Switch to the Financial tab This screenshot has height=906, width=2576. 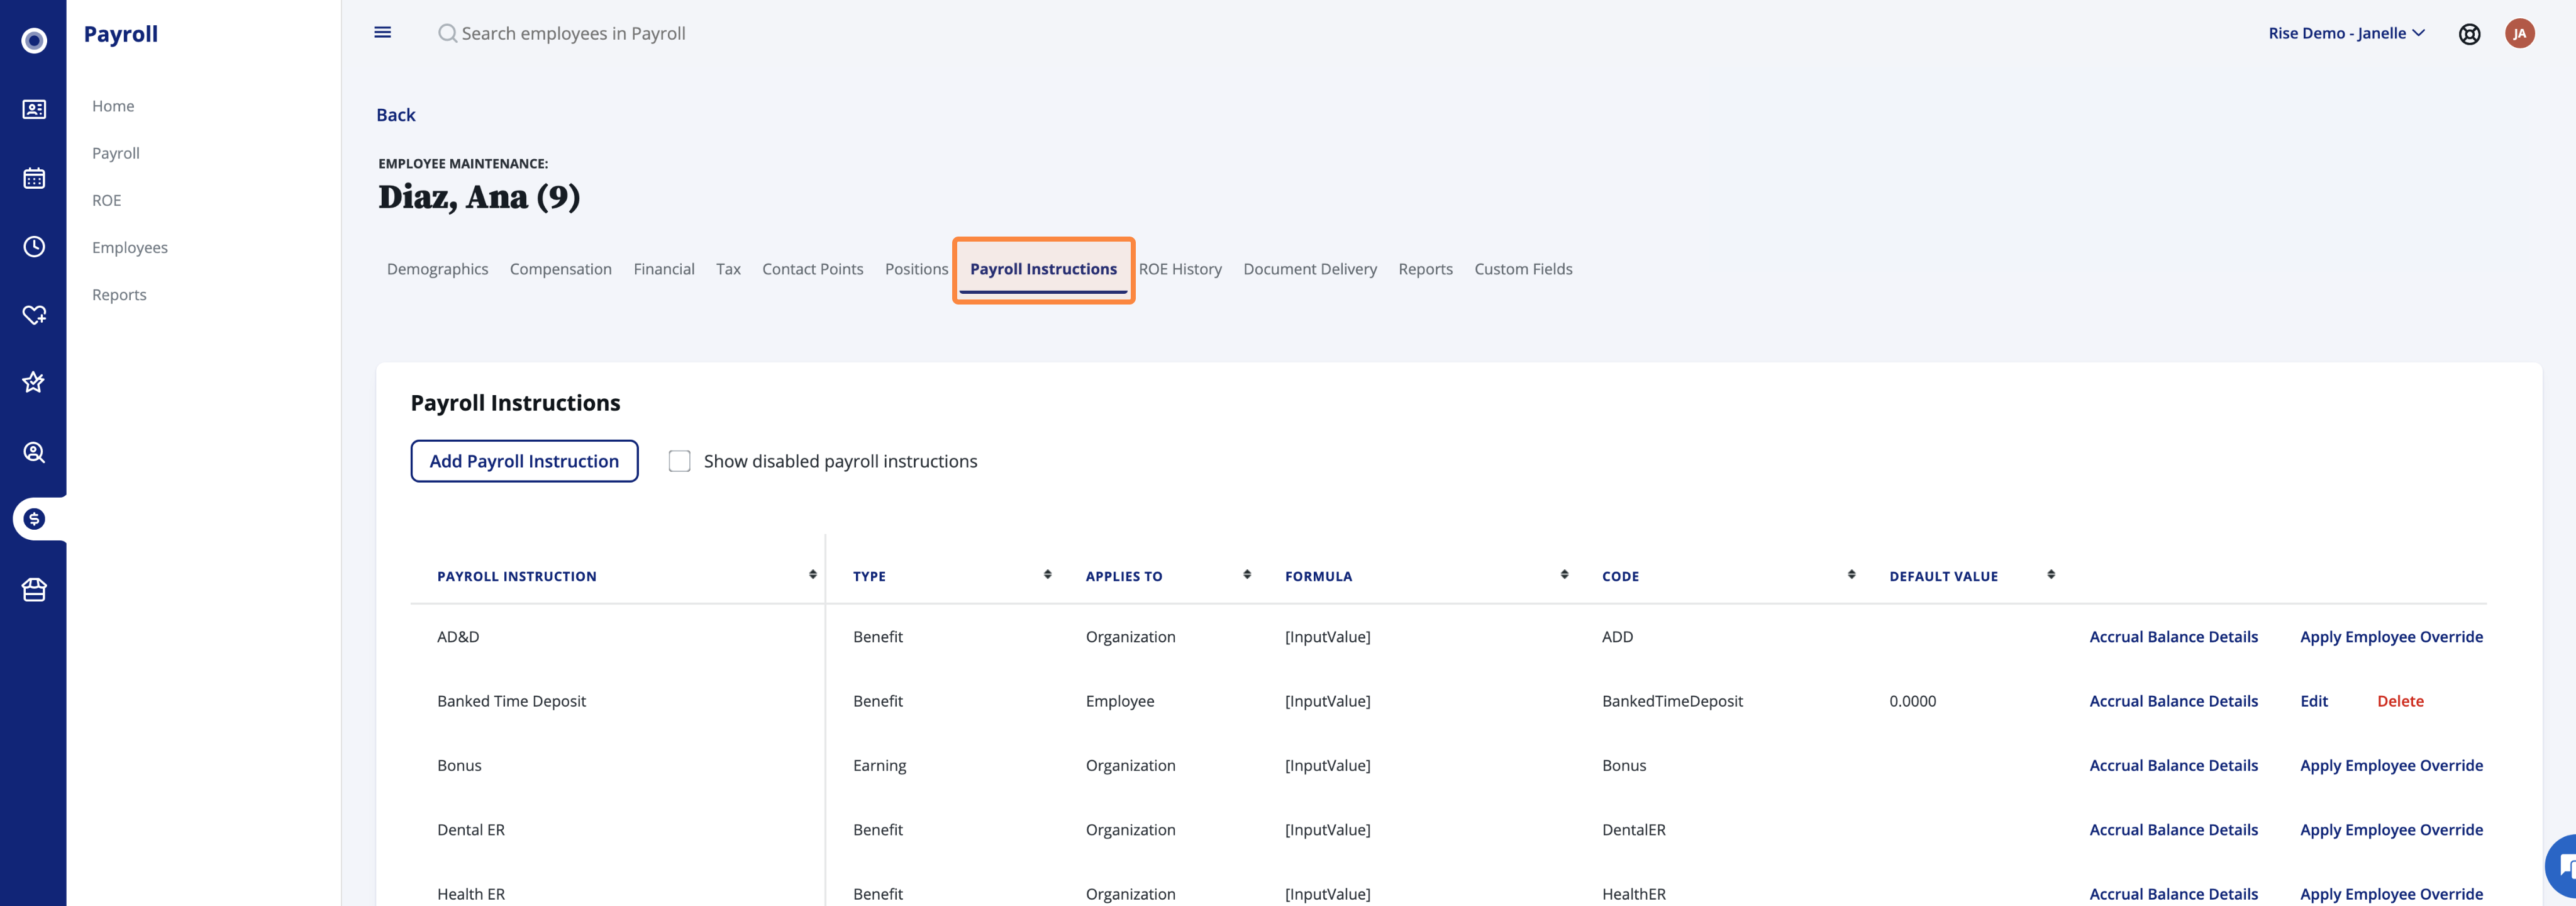click(664, 269)
